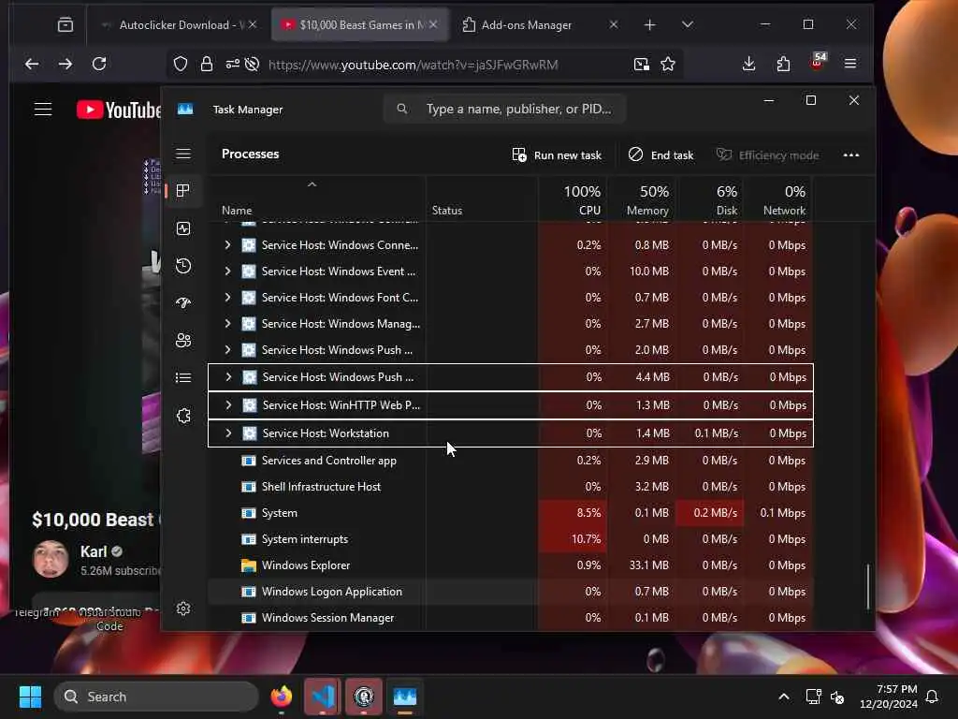
Task: Open the Performance page icon in sidebar
Action: pyautogui.click(x=183, y=228)
